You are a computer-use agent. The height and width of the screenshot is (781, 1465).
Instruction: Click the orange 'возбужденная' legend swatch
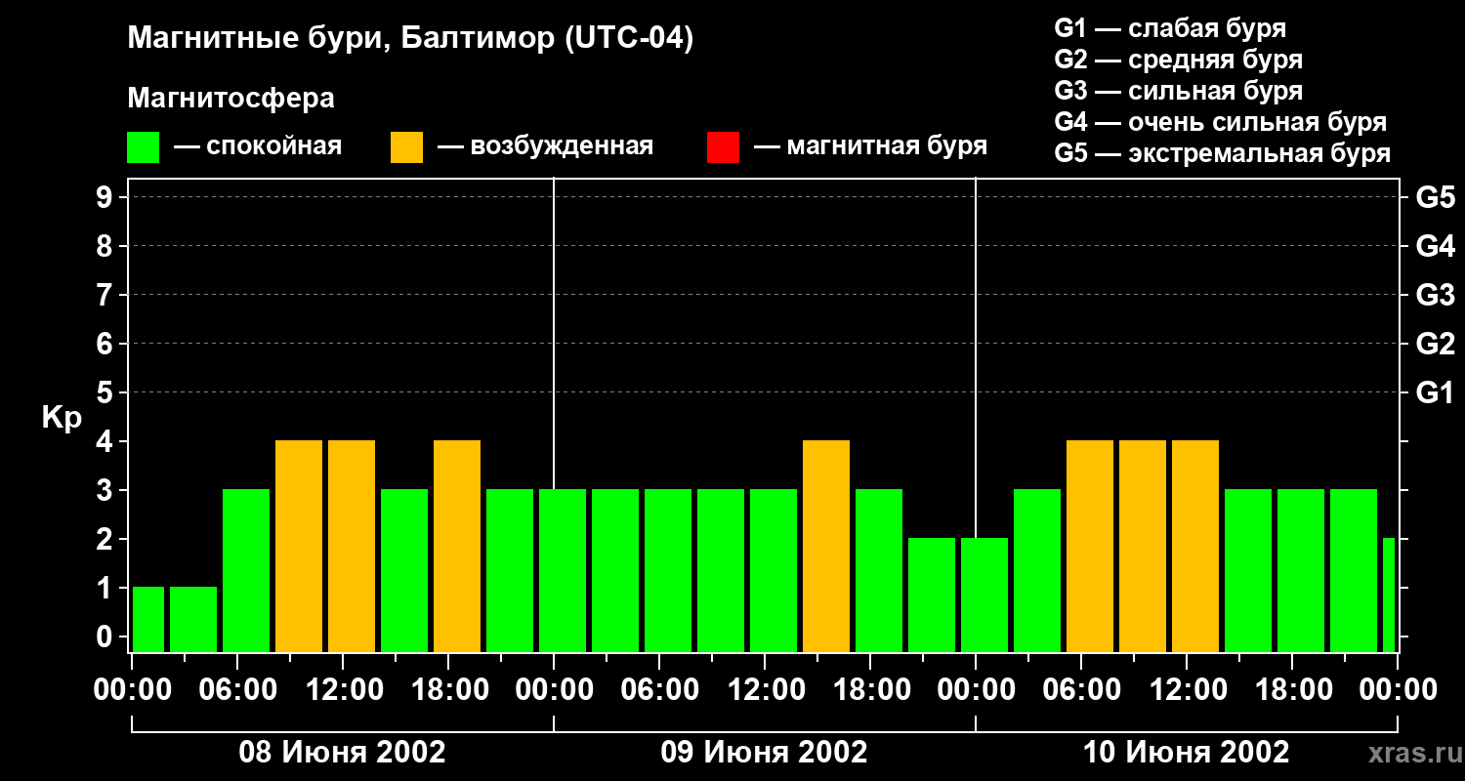406,146
